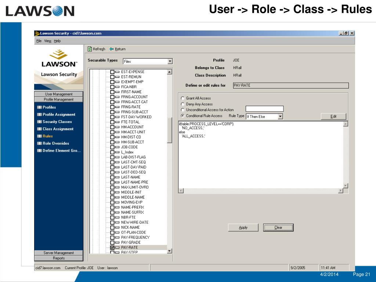This screenshot has height=282, width=376.
Task: Expand the Server Management section
Action: (x=59, y=253)
